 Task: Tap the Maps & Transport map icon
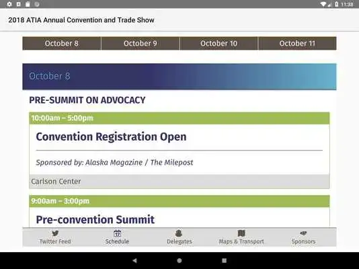[x=241, y=233]
